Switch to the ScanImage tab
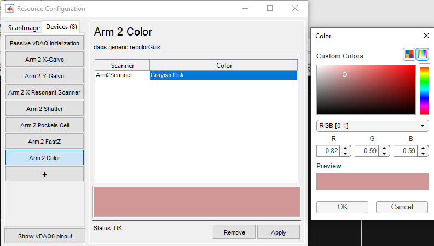 click(x=24, y=28)
